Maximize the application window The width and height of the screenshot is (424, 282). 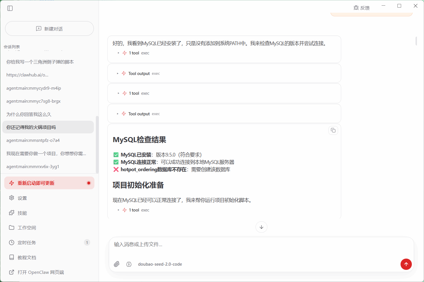coord(399,6)
